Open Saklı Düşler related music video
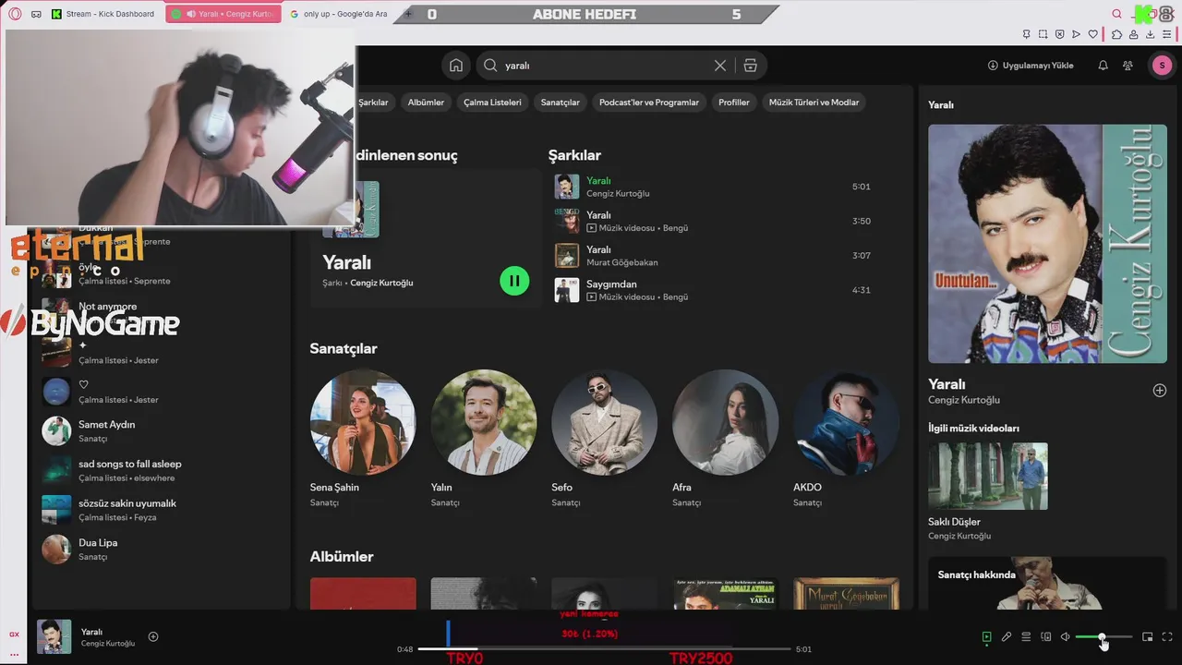 coord(988,491)
